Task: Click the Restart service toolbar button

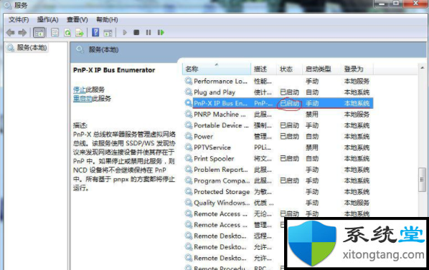Action: (x=161, y=33)
